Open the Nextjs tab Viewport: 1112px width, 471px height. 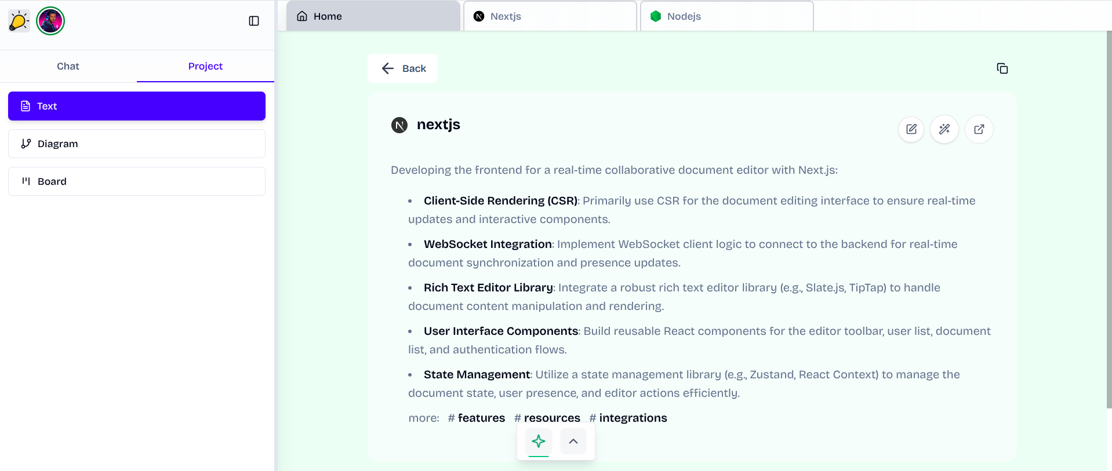pos(550,16)
